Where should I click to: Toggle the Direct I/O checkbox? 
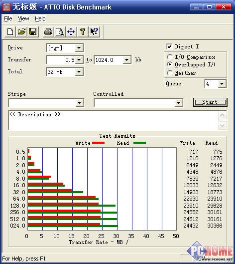pos(169,46)
